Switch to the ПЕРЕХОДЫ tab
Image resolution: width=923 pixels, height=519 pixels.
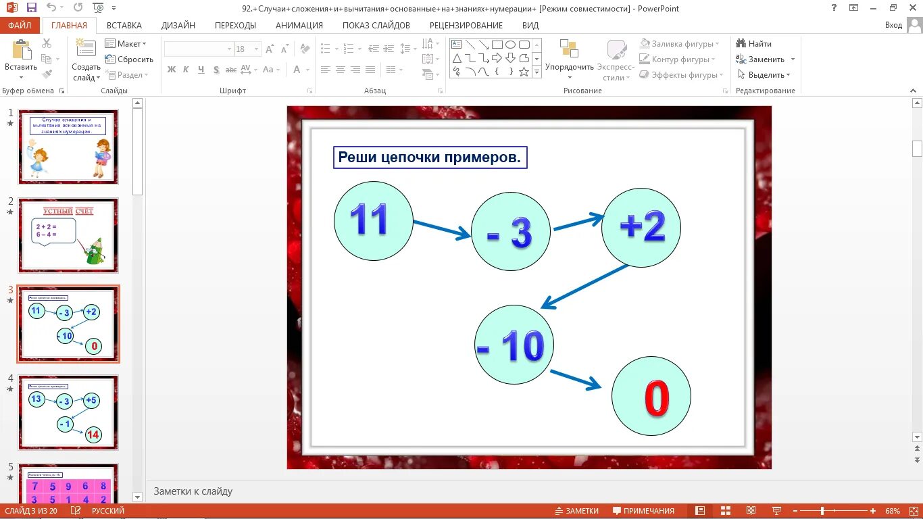[235, 26]
